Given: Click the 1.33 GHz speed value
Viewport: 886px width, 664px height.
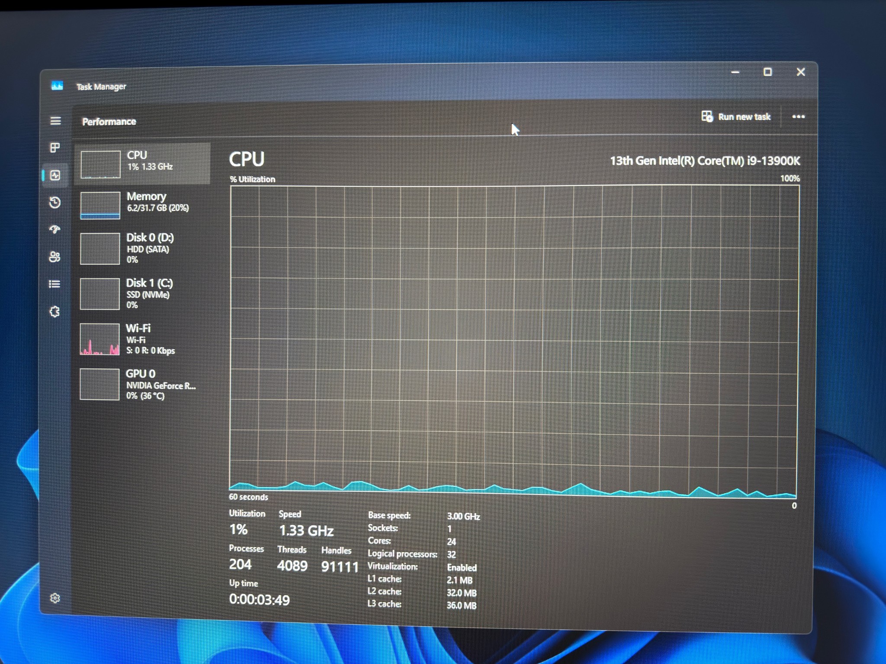Looking at the screenshot, I should (306, 530).
